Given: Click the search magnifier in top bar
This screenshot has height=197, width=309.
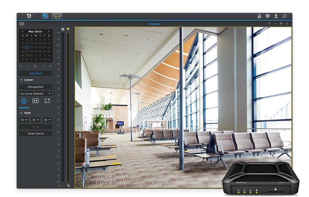Looking at the screenshot, I should (x=284, y=16).
